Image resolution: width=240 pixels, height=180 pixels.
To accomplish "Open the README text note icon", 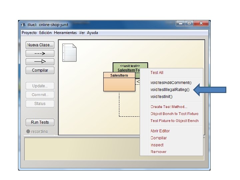I will click(69, 53).
